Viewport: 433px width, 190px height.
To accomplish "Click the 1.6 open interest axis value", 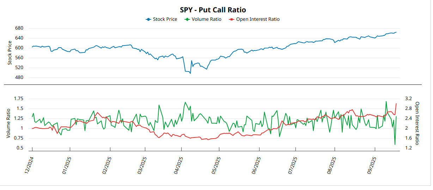I will [x=408, y=138].
